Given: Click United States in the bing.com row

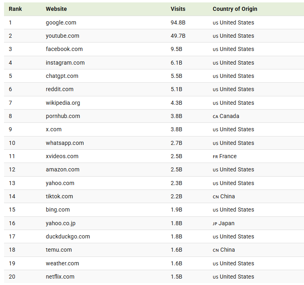Looking at the screenshot, I should (x=233, y=210).
